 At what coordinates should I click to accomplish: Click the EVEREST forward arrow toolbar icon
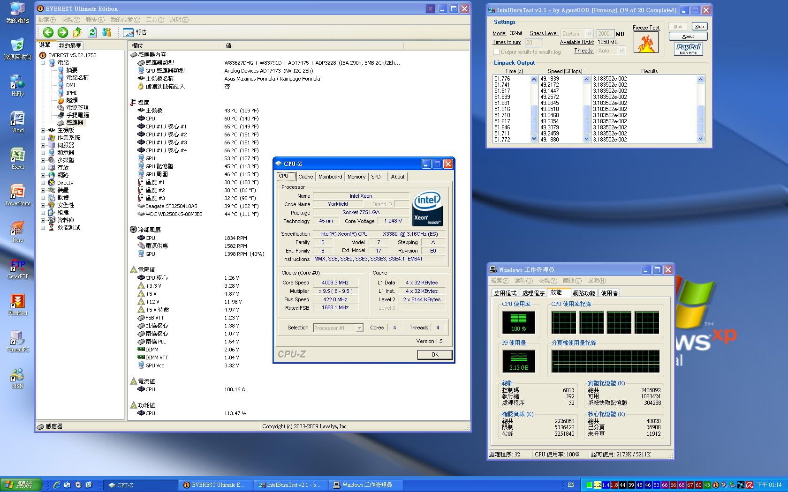62,32
